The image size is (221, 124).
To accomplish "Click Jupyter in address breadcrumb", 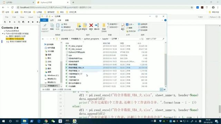I will (x=105, y=39).
